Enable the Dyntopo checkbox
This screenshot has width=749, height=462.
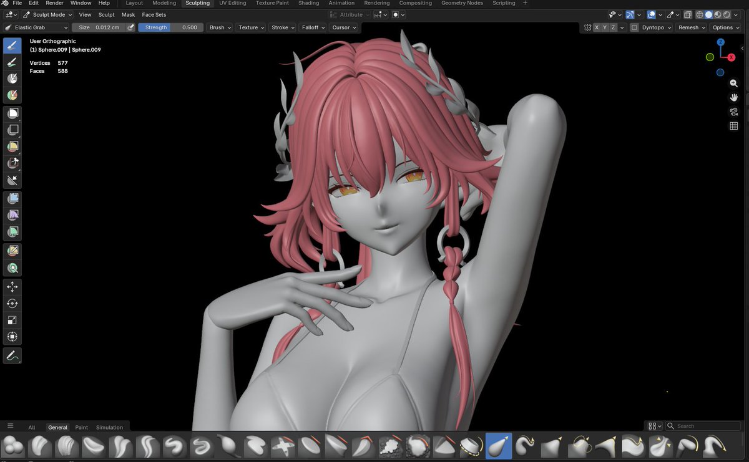click(x=634, y=27)
